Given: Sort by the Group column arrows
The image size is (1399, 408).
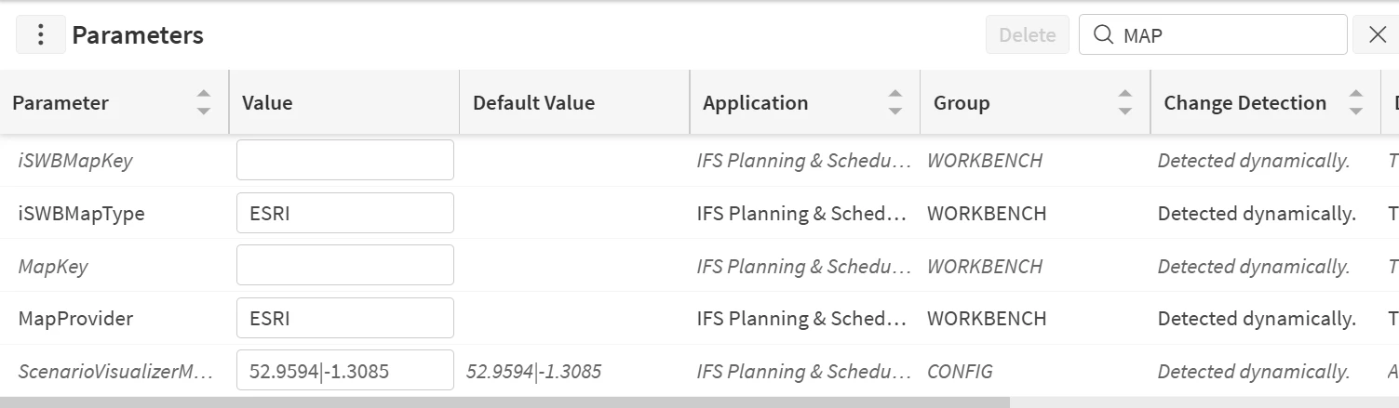Looking at the screenshot, I should click(x=1125, y=102).
